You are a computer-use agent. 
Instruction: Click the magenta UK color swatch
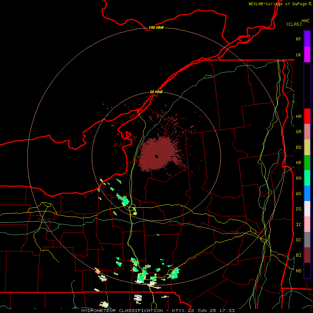pos(307,55)
